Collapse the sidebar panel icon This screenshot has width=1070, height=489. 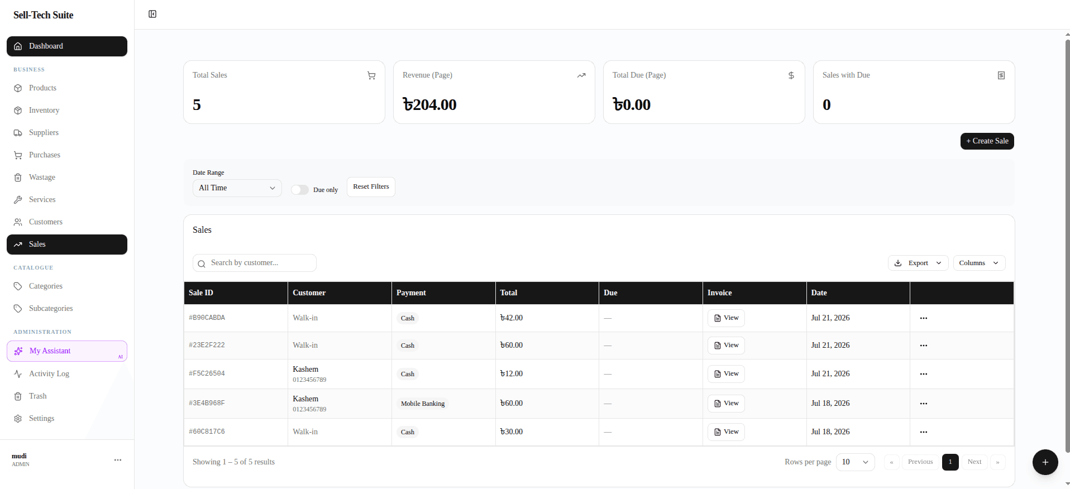tap(152, 14)
